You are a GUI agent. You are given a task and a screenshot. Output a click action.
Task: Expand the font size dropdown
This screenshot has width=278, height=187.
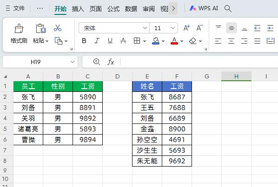(x=173, y=28)
